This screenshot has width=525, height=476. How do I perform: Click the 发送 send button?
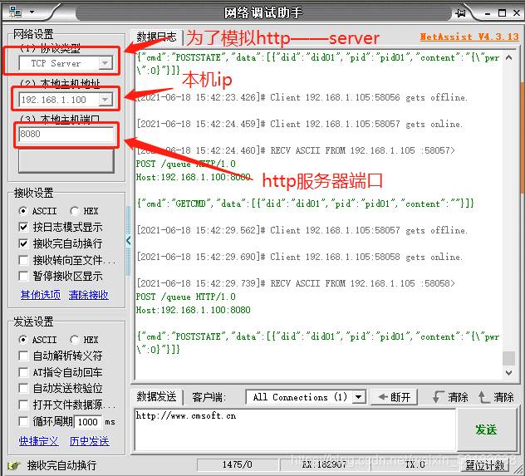(486, 429)
